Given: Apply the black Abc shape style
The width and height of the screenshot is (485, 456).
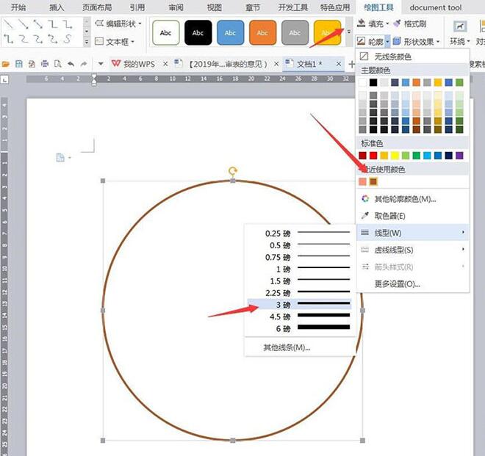Looking at the screenshot, I should coord(198,32).
